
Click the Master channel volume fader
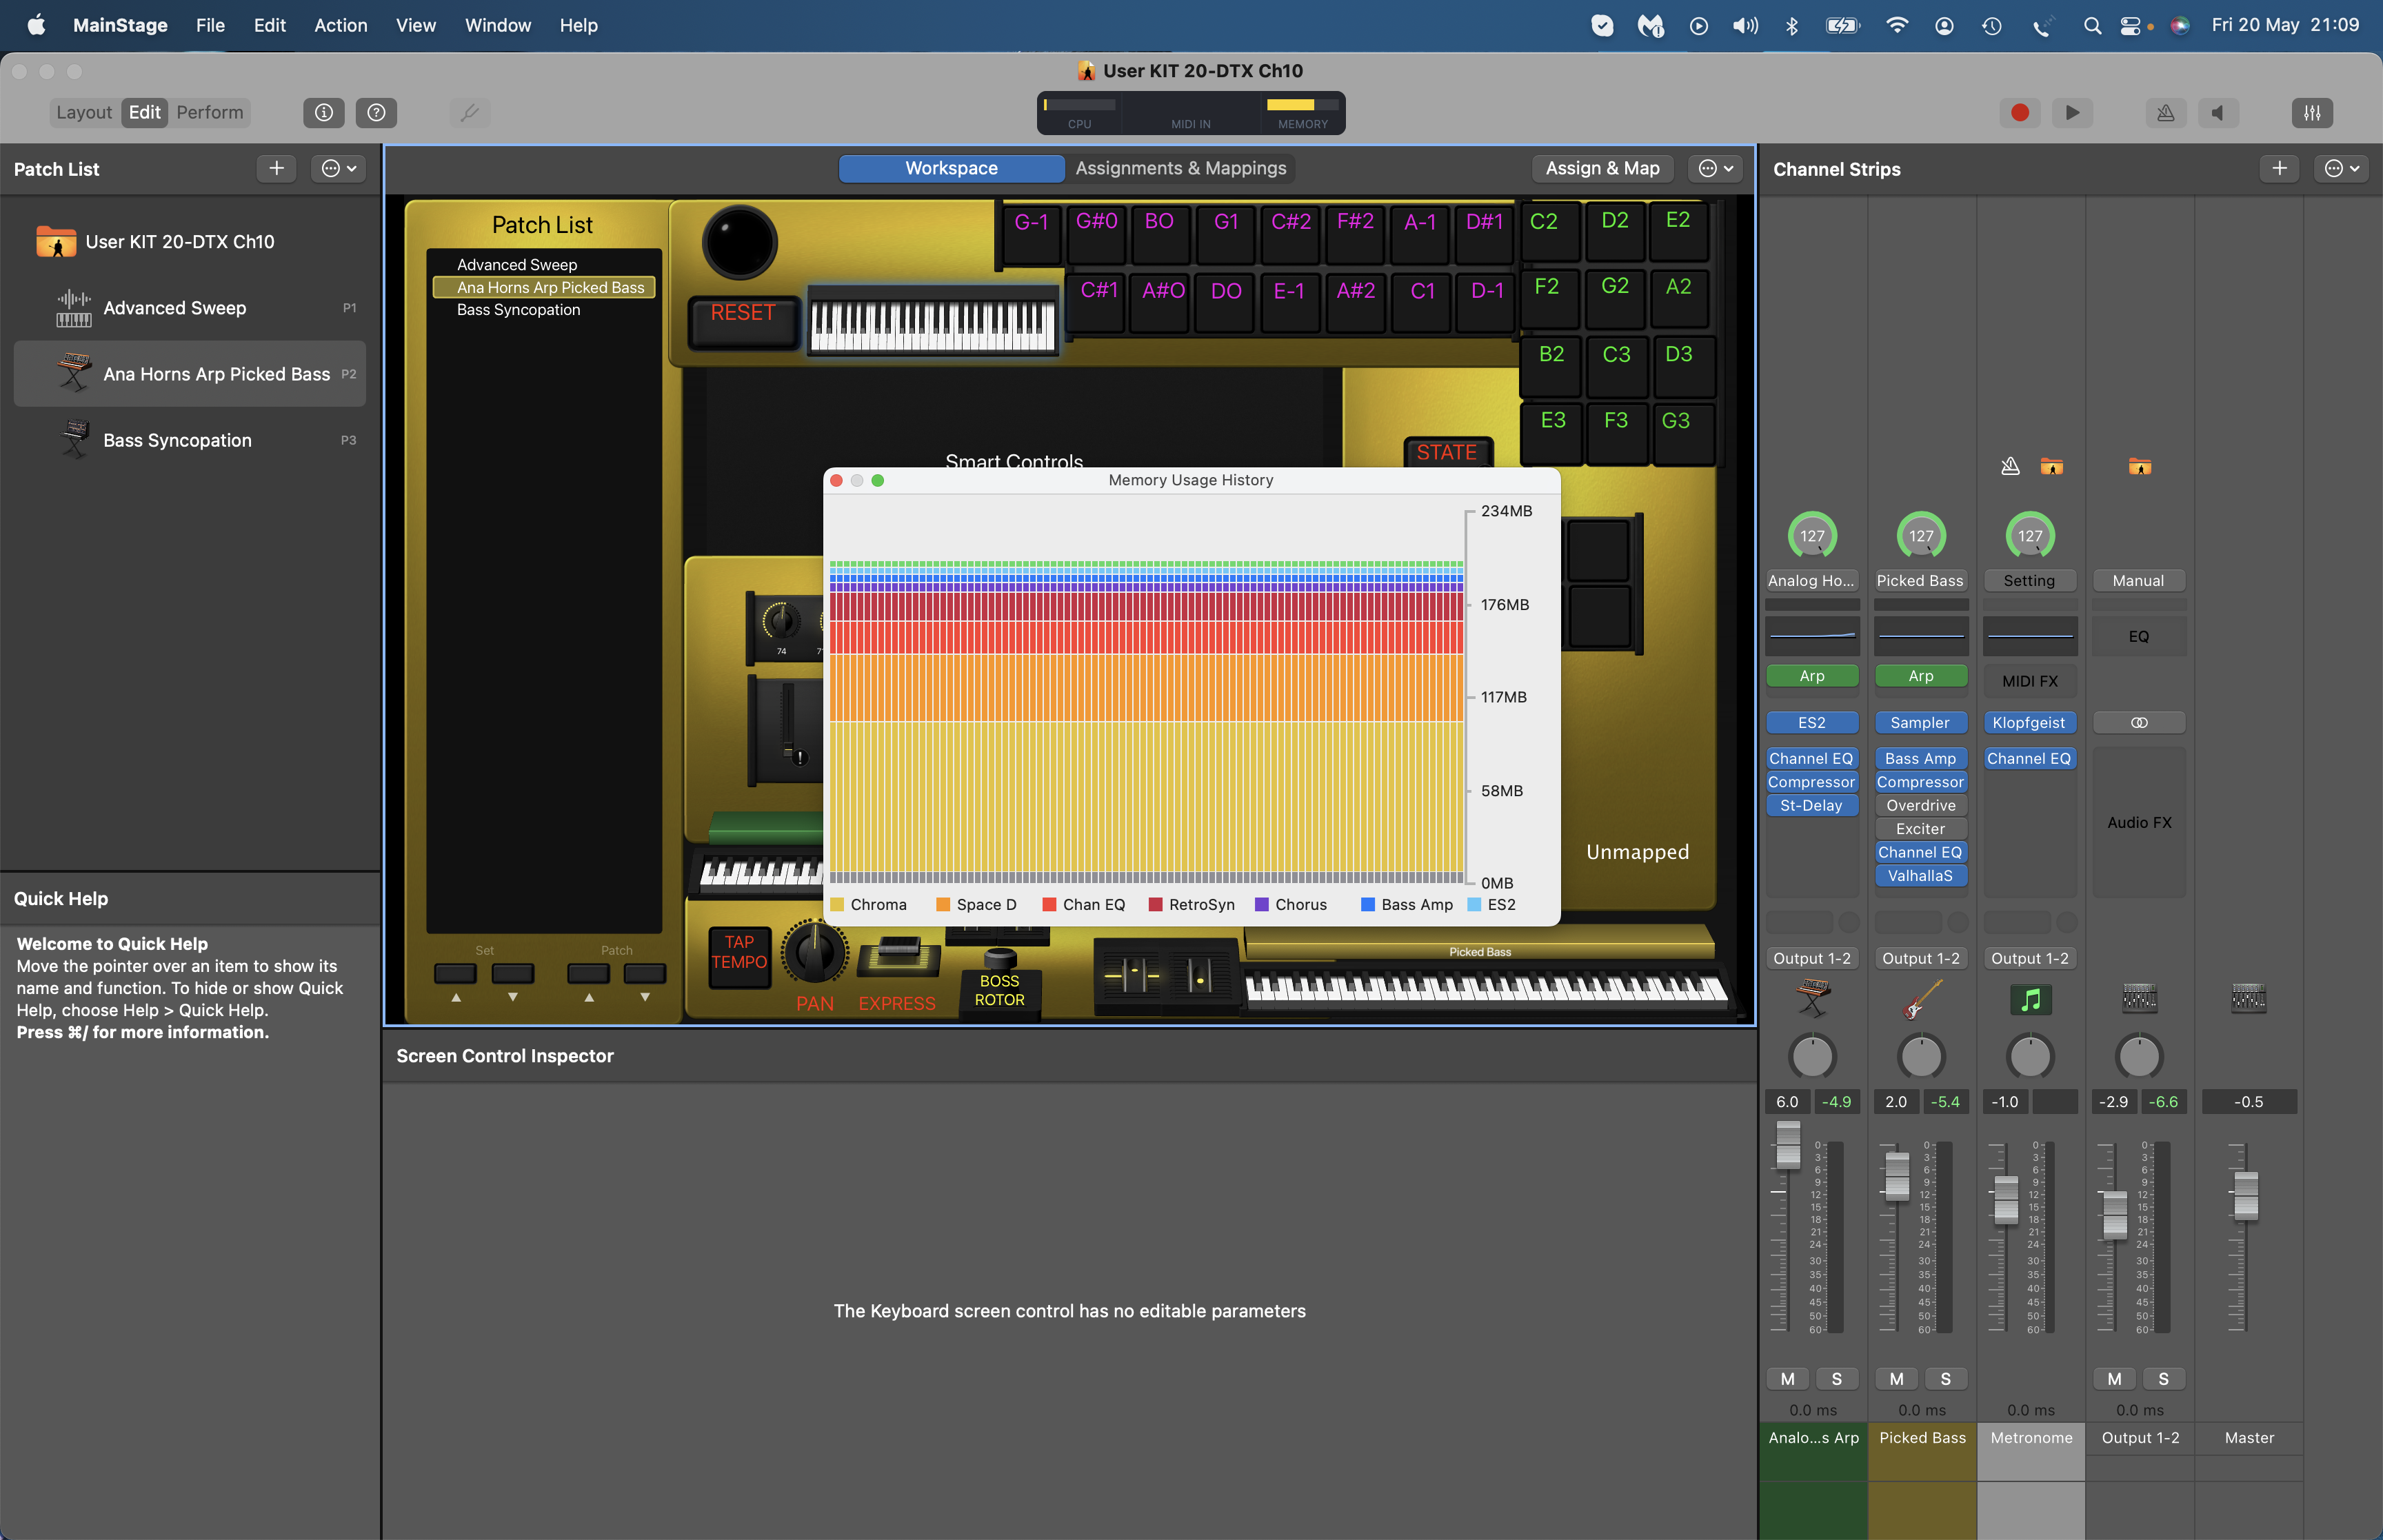pyautogui.click(x=2246, y=1195)
